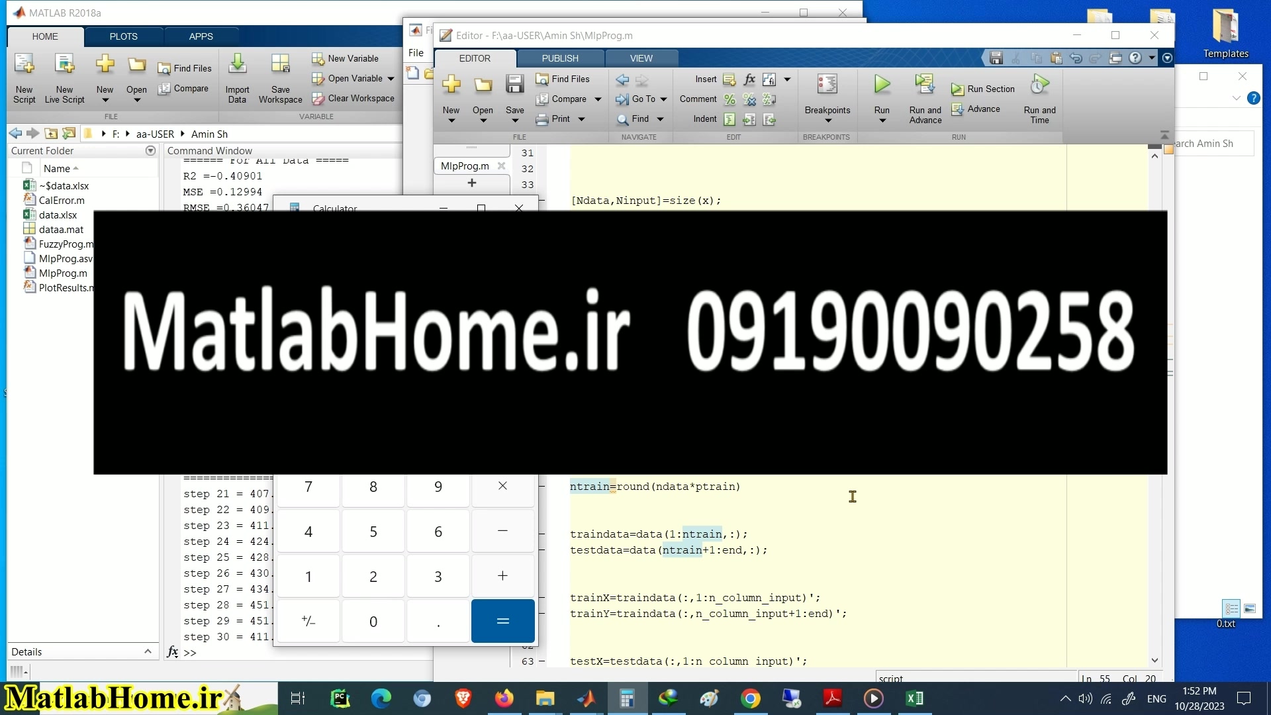Select data.xlsx in Current Folder

pos(58,215)
